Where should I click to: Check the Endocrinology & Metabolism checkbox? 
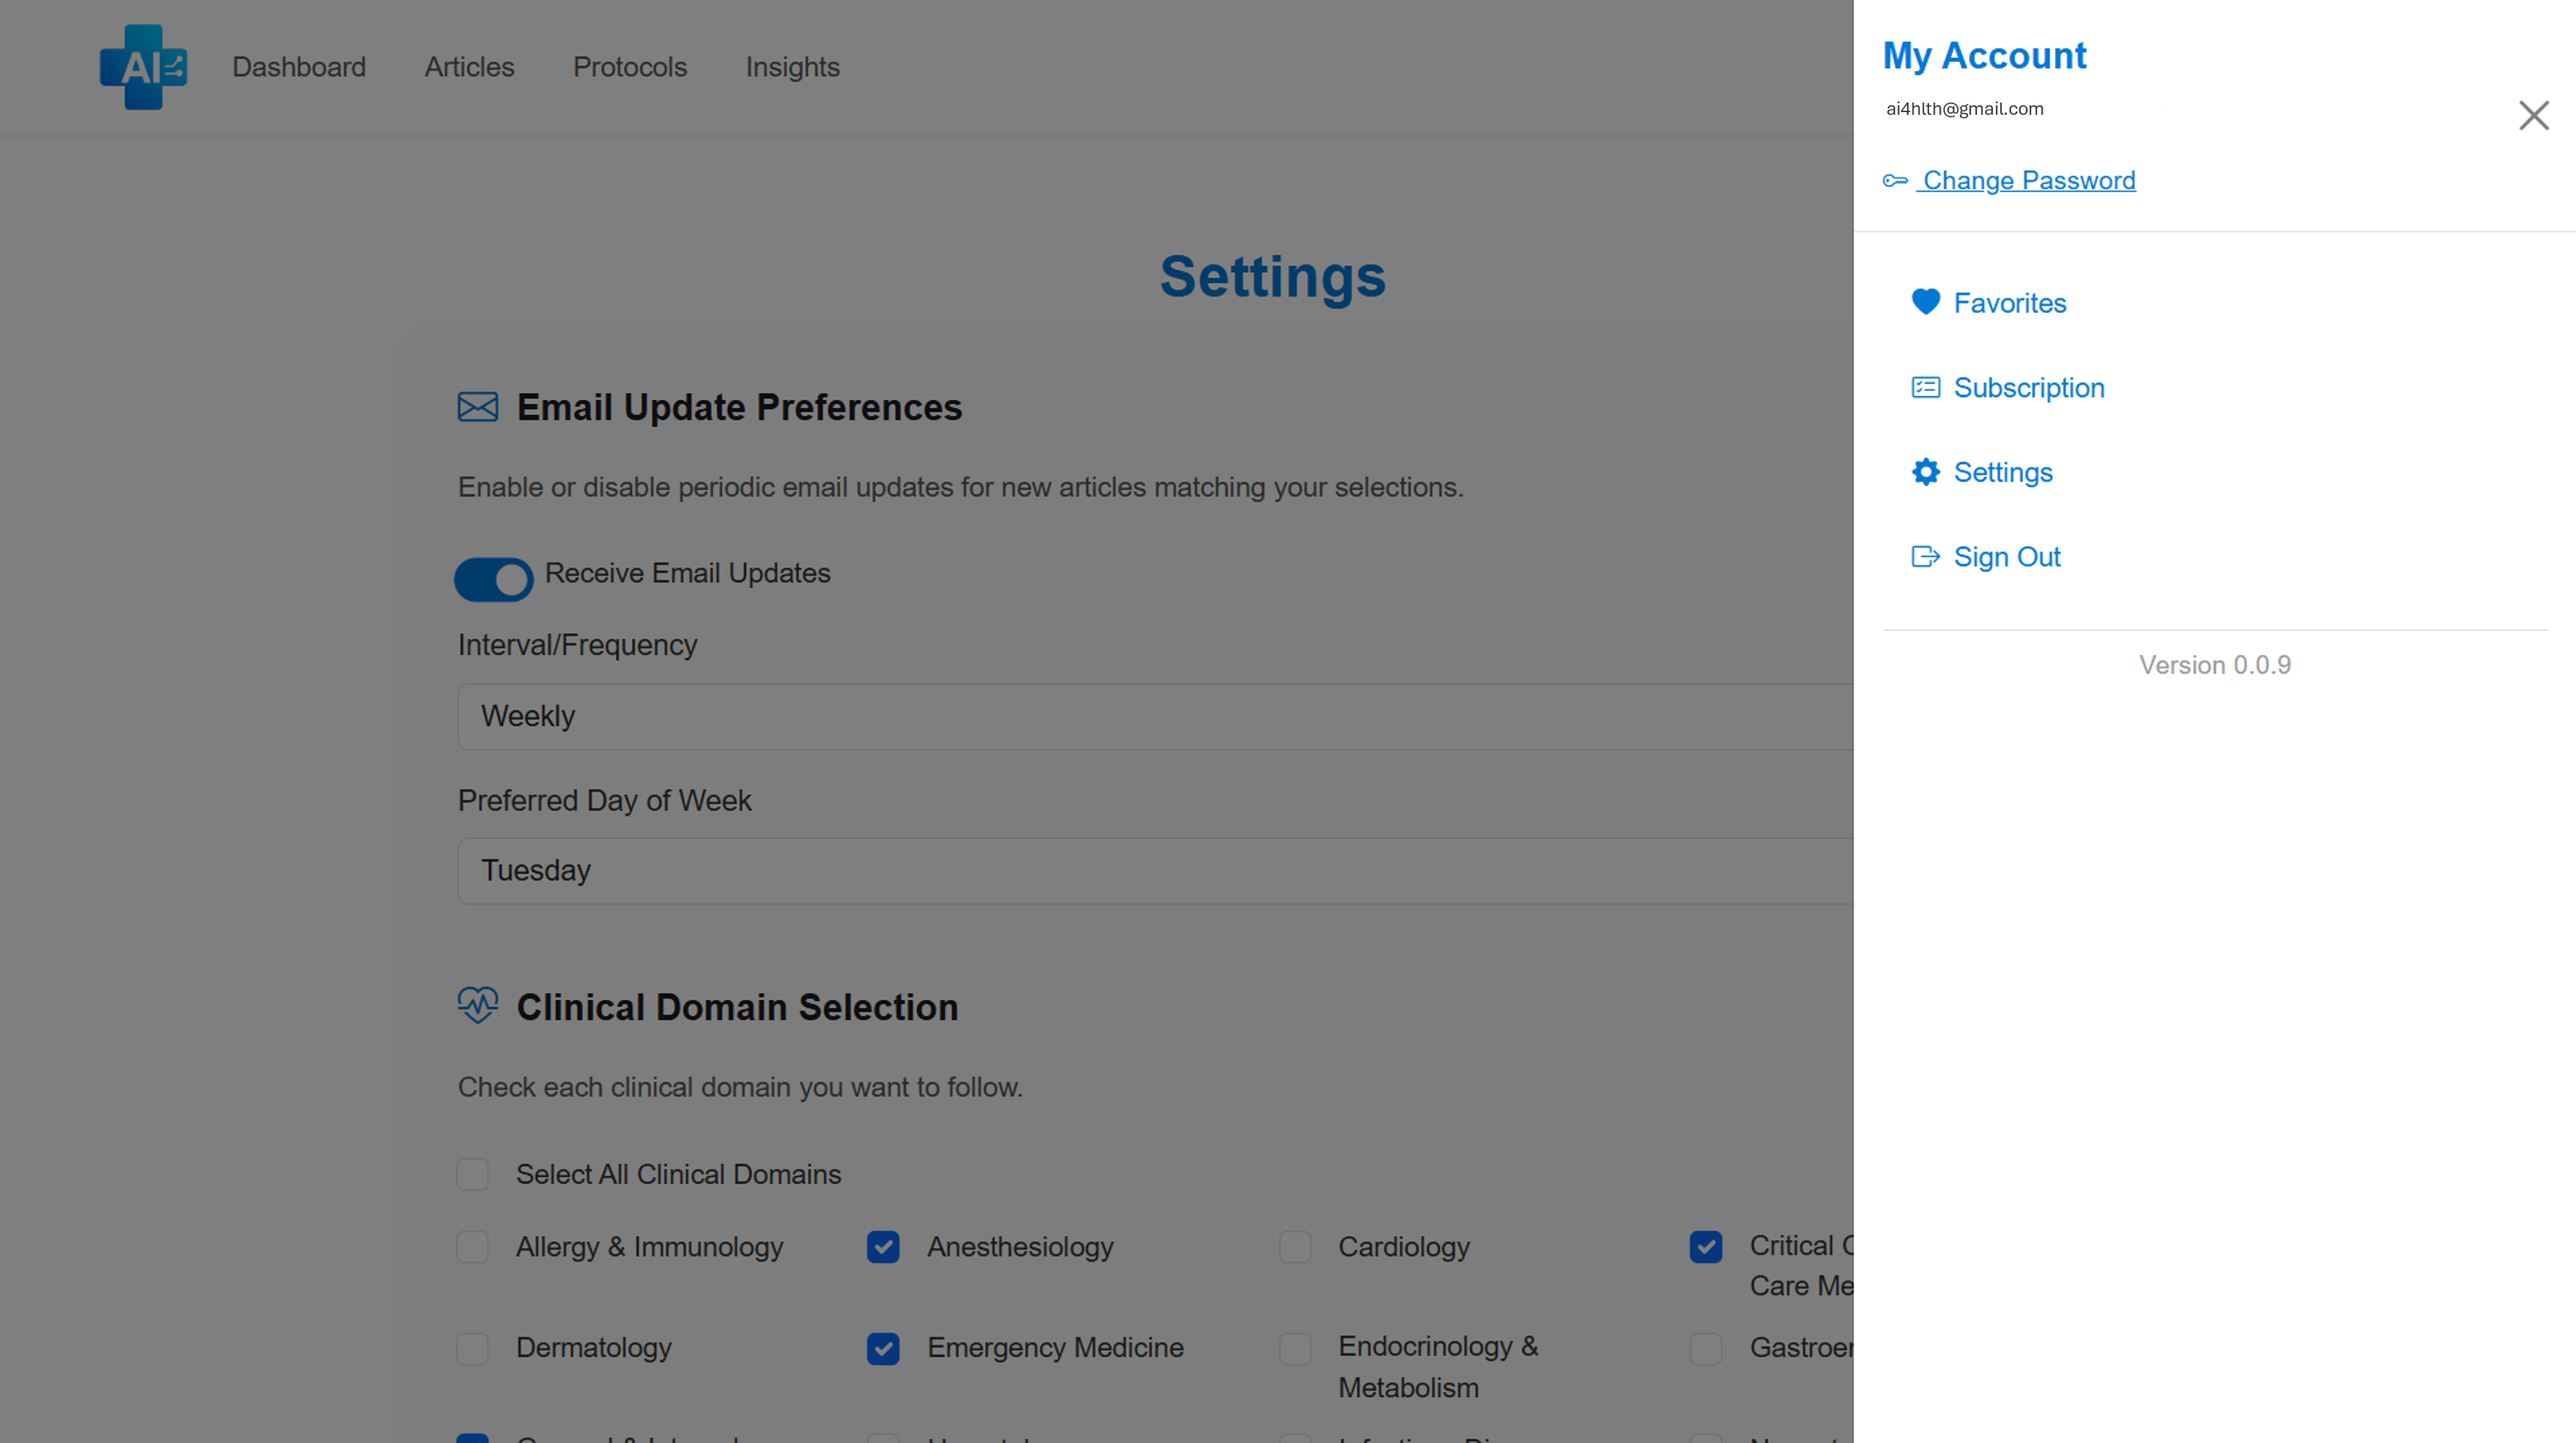[x=1295, y=1348]
